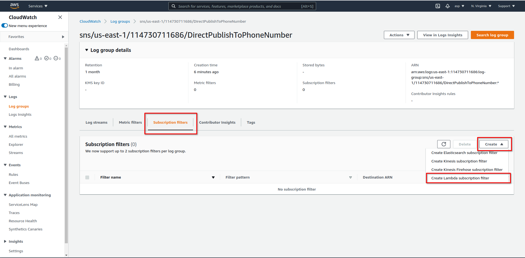525x258 pixels.
Task: Open Logs Insights in the sidebar
Action: [x=20, y=114]
